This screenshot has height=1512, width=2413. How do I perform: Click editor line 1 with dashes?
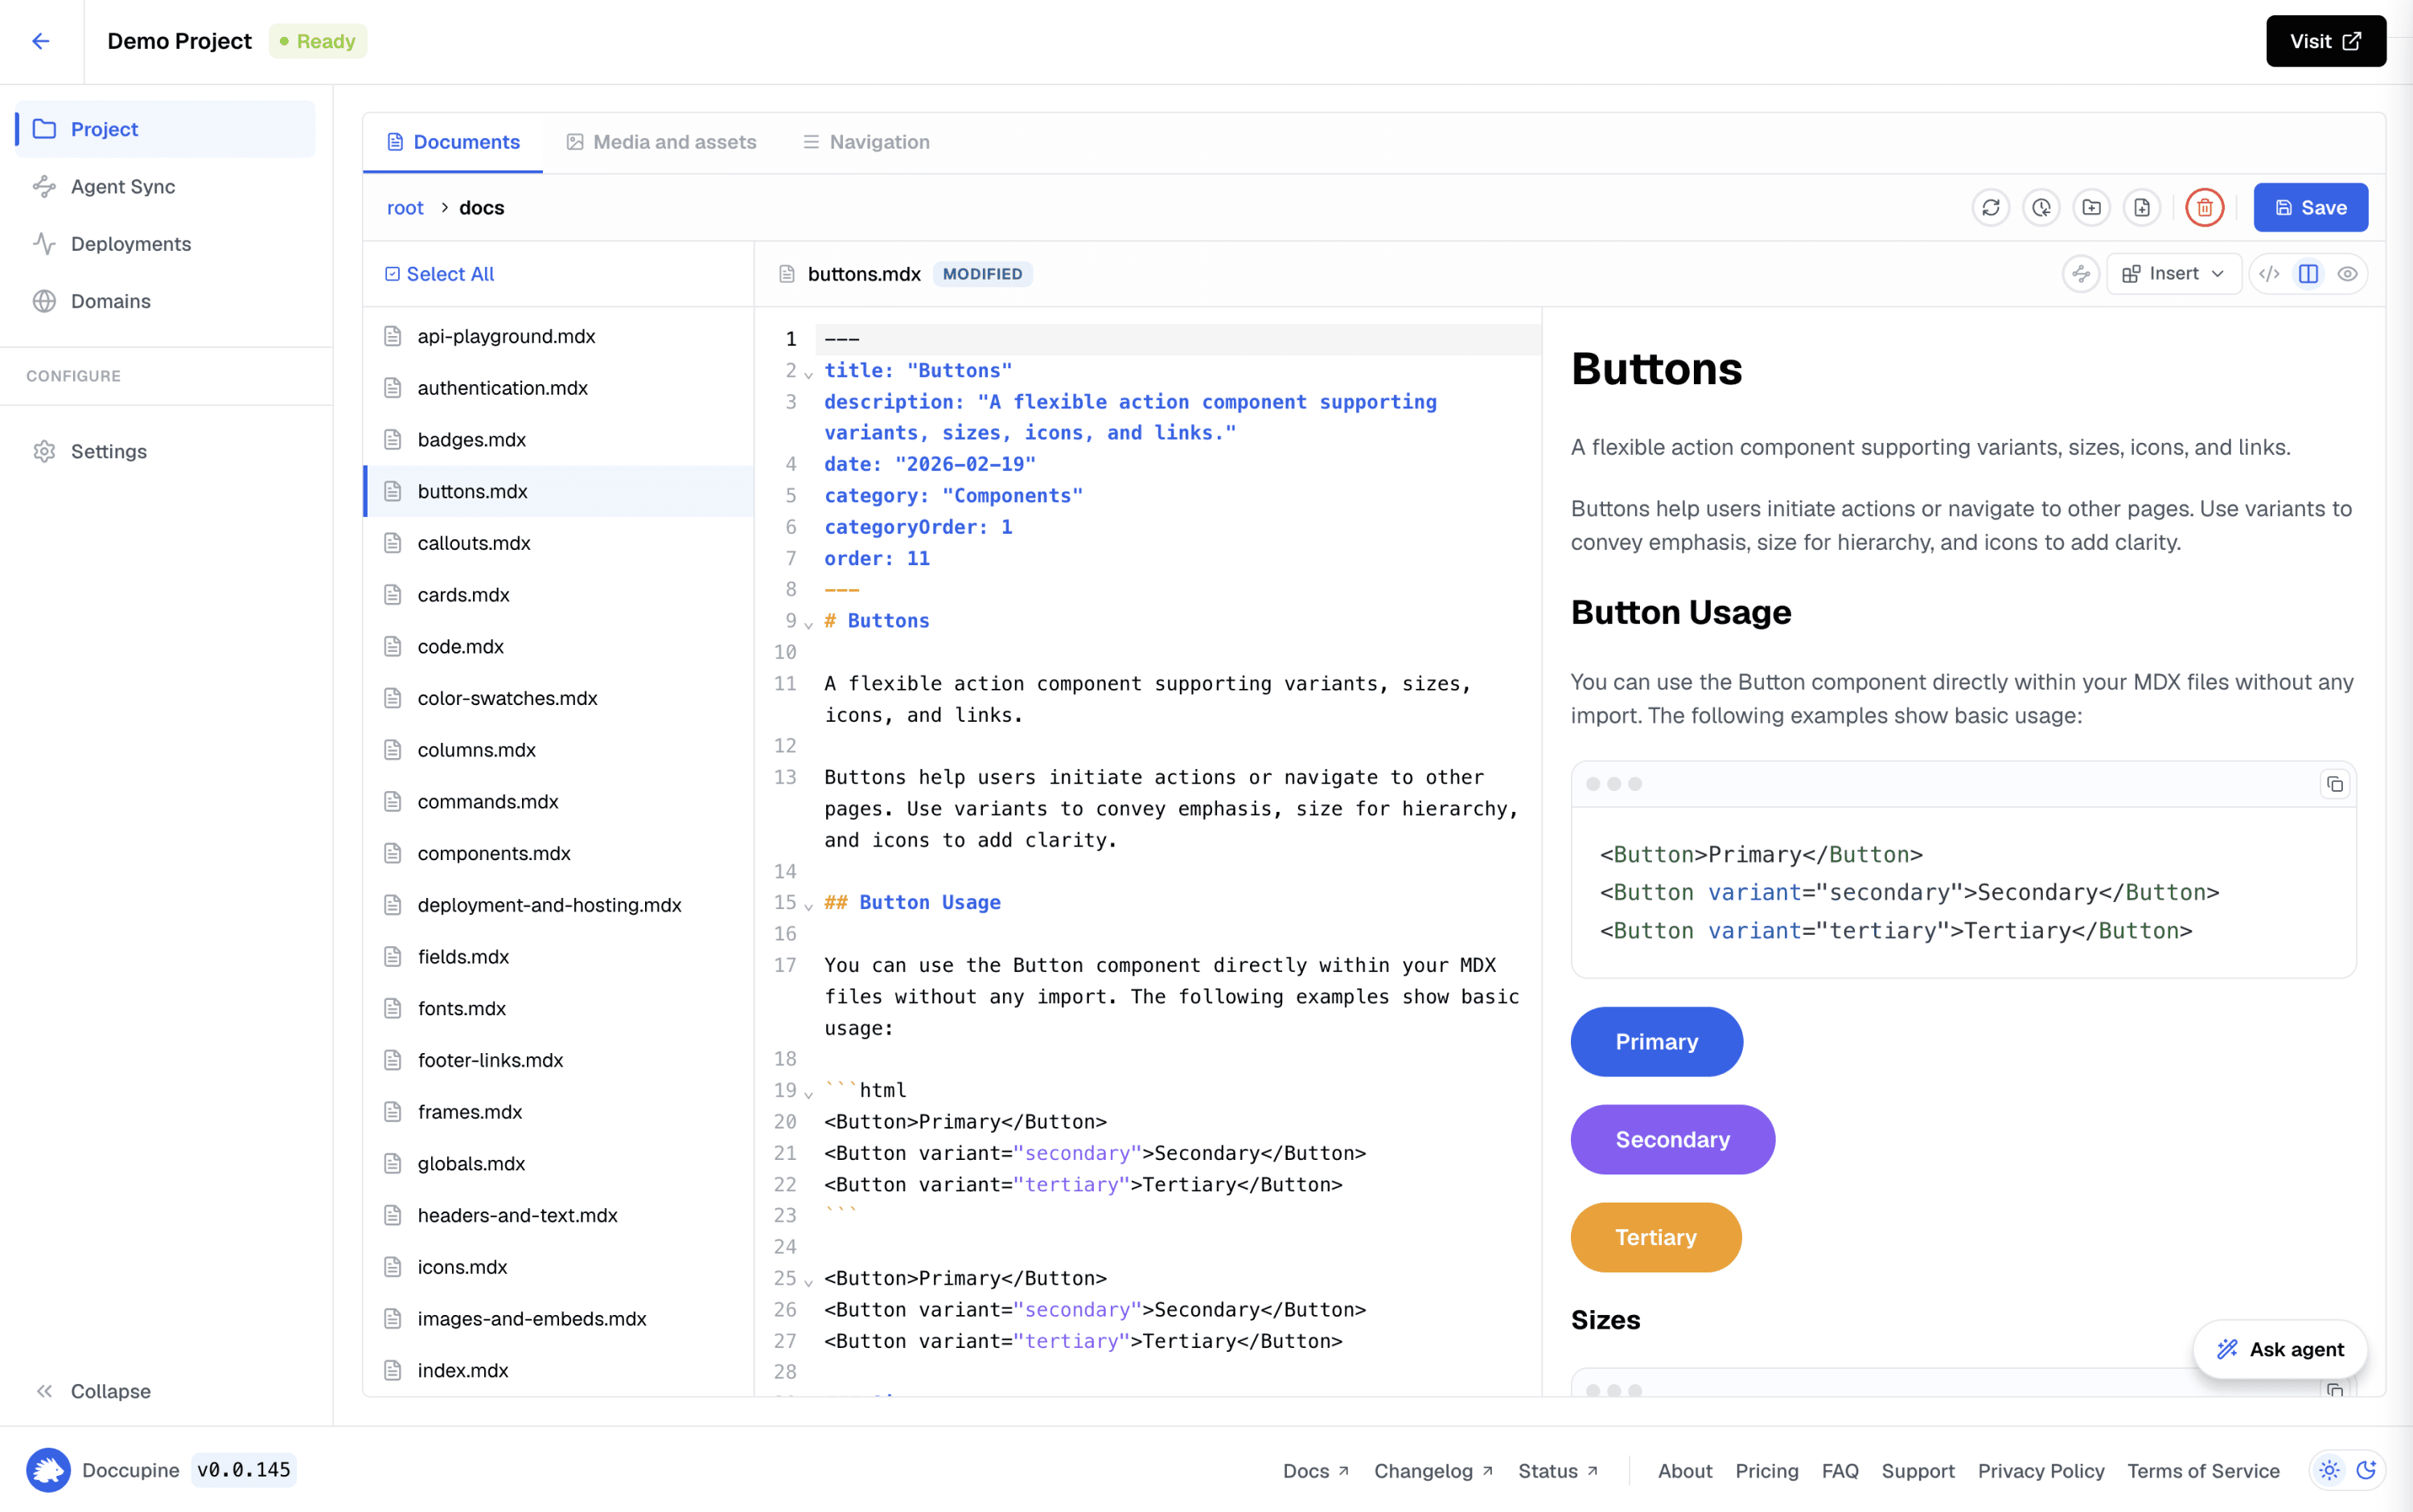click(x=1178, y=339)
